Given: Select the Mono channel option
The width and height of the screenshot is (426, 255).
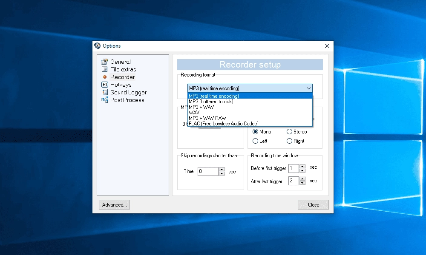Looking at the screenshot, I should point(262,132).
